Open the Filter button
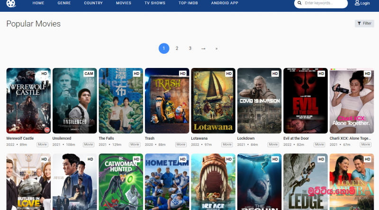This screenshot has height=210, width=379. [x=364, y=24]
